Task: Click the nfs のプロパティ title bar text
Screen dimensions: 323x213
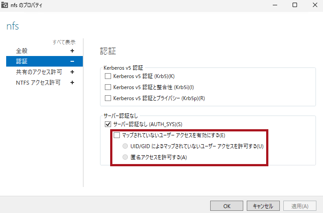Action: [x=26, y=5]
